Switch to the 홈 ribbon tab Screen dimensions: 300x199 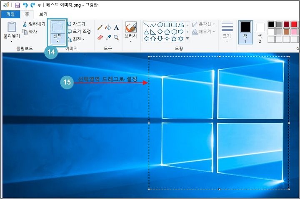coord(27,14)
